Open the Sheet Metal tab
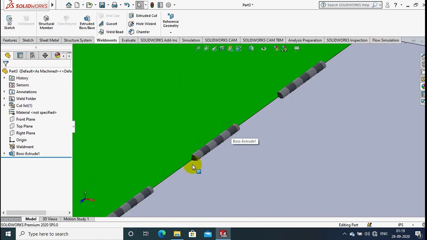The height and width of the screenshot is (240, 427). pos(49,40)
